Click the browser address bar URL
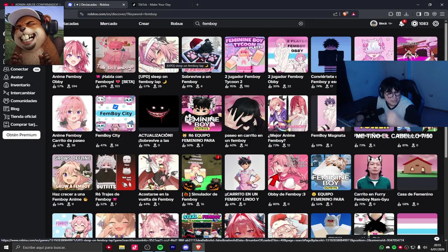Image resolution: width=448 pixels, height=252 pixels. 122,14
